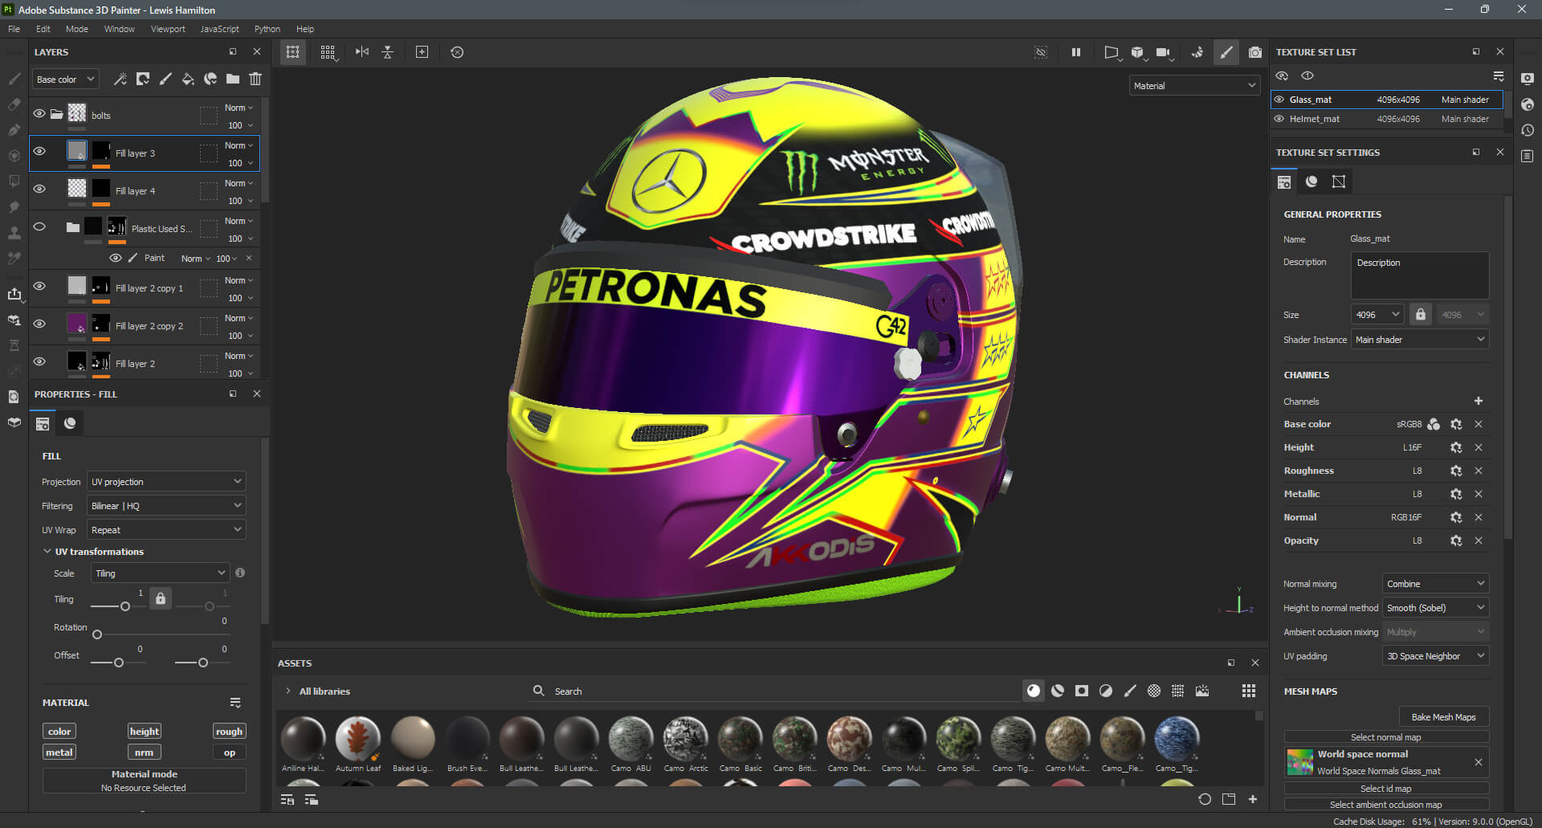The width and height of the screenshot is (1542, 828).
Task: Open the UV padding dropdown
Action: (1435, 656)
